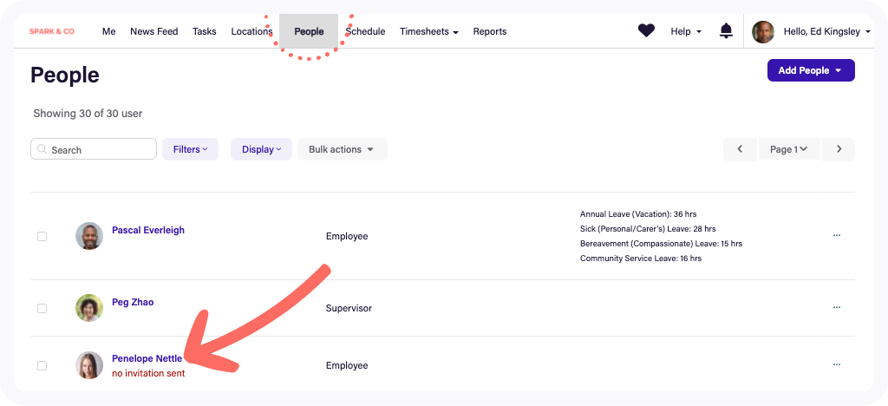Click 'Showing 30 of 30 user' text
Image resolution: width=888 pixels, height=406 pixels.
tap(88, 114)
